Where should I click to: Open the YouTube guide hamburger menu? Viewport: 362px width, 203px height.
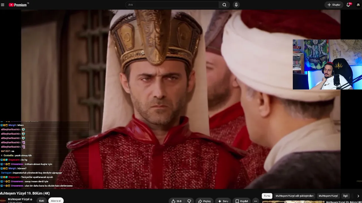click(3, 5)
